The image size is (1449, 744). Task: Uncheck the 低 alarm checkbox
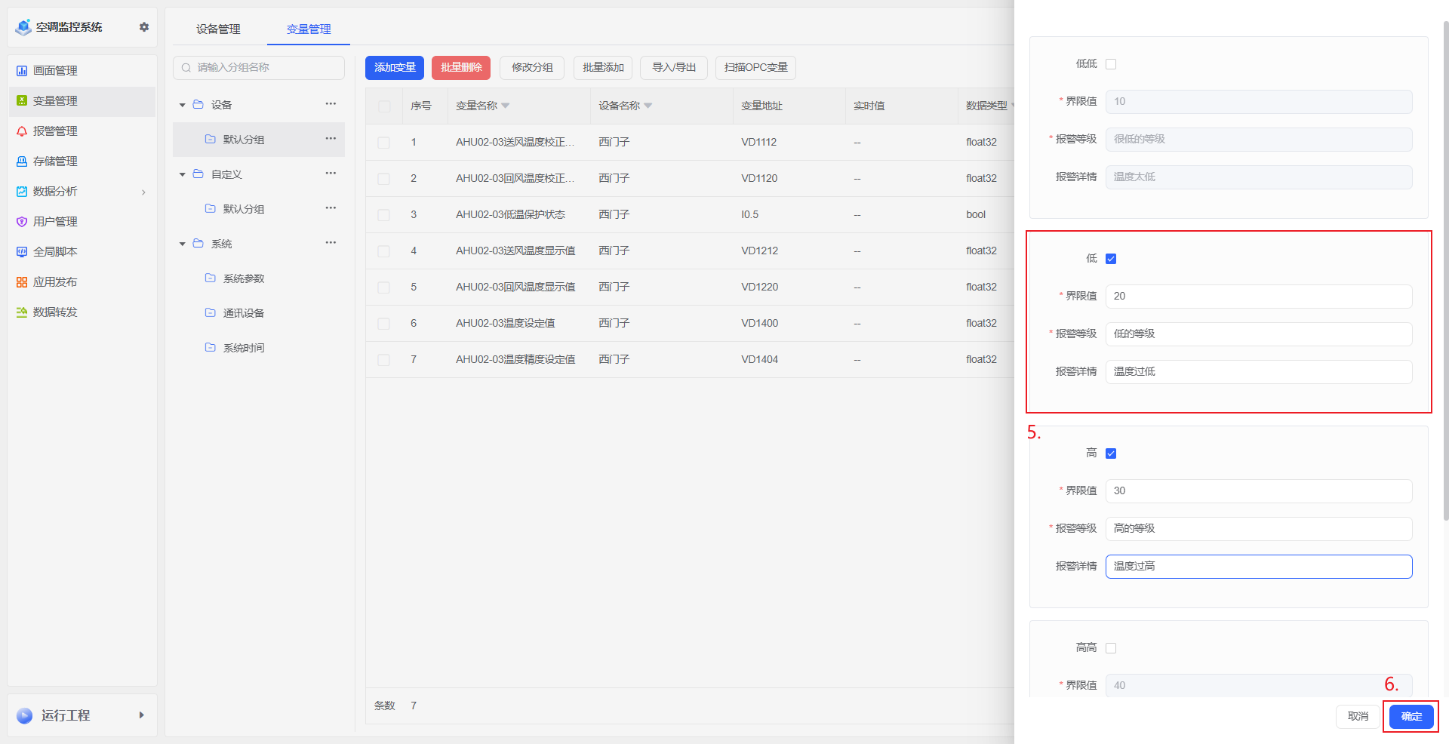click(x=1111, y=259)
